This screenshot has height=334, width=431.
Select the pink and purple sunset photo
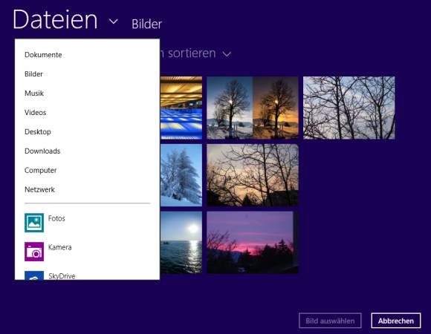tap(253, 242)
